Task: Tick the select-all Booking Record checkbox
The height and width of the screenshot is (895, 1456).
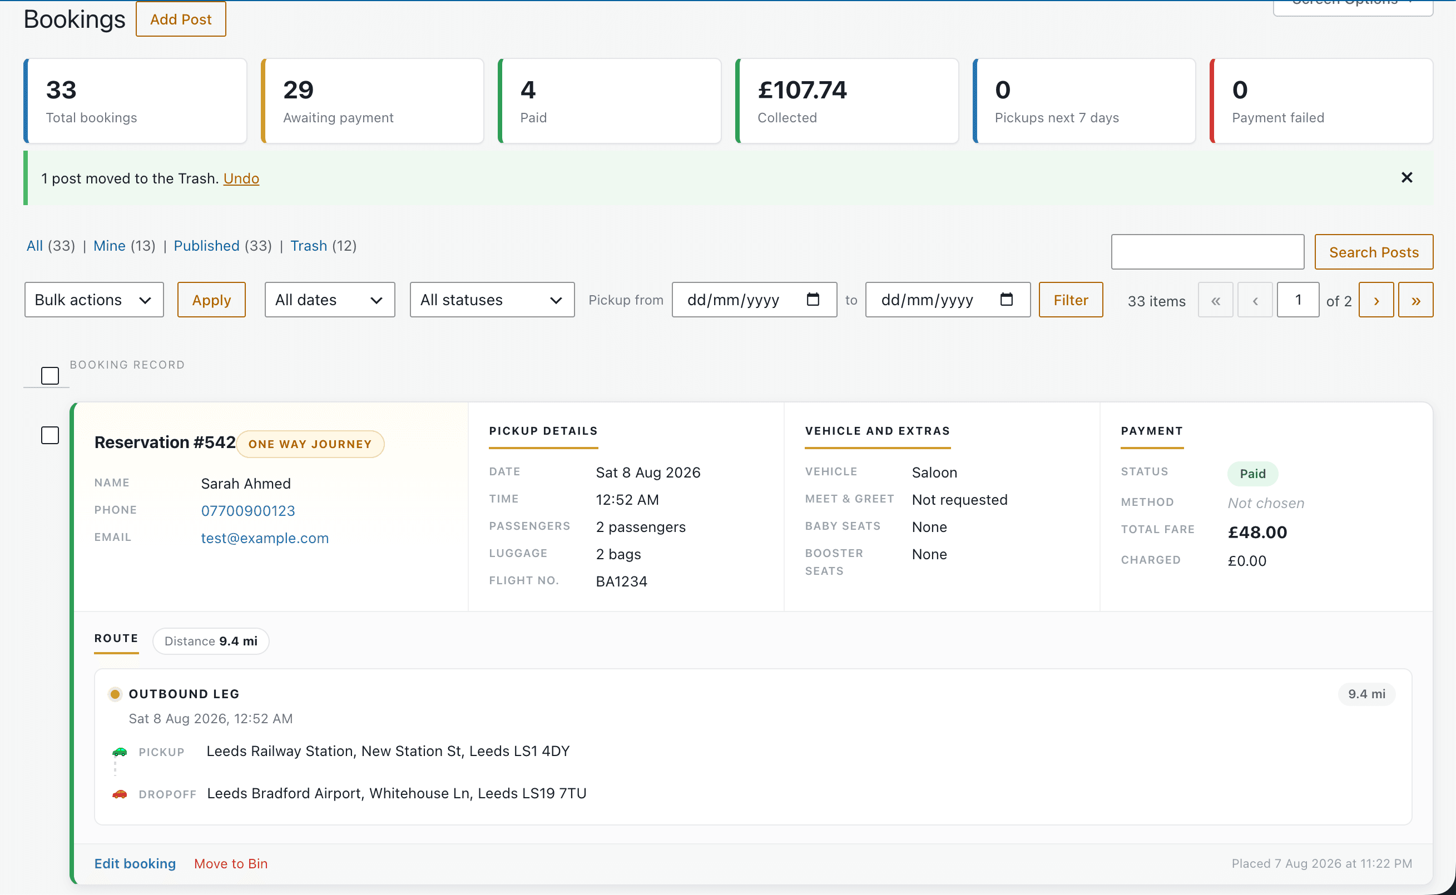Action: click(49, 375)
